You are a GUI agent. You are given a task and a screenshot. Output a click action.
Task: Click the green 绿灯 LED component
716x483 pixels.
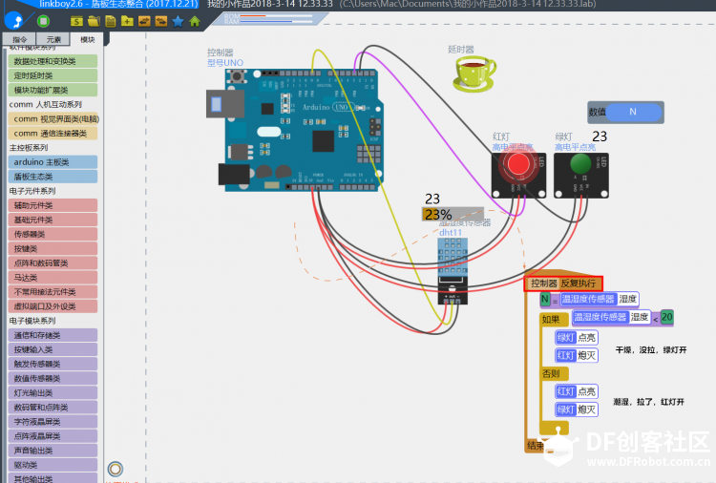pyautogui.click(x=580, y=175)
